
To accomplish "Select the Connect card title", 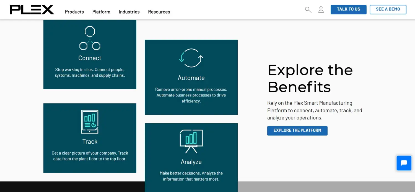I will point(90,58).
